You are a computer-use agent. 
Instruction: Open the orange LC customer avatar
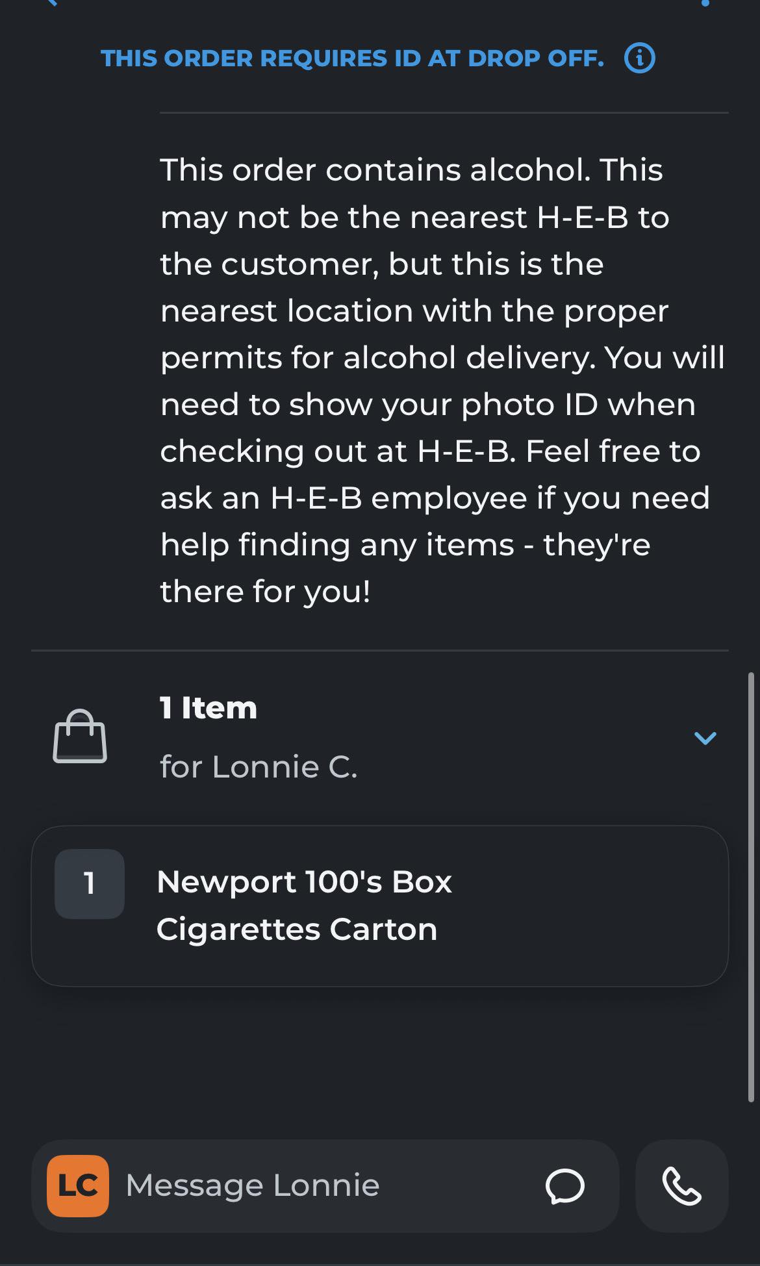point(78,1186)
